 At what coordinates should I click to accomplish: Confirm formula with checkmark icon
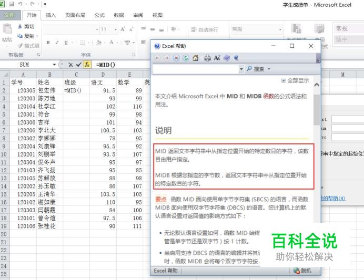click(x=78, y=65)
